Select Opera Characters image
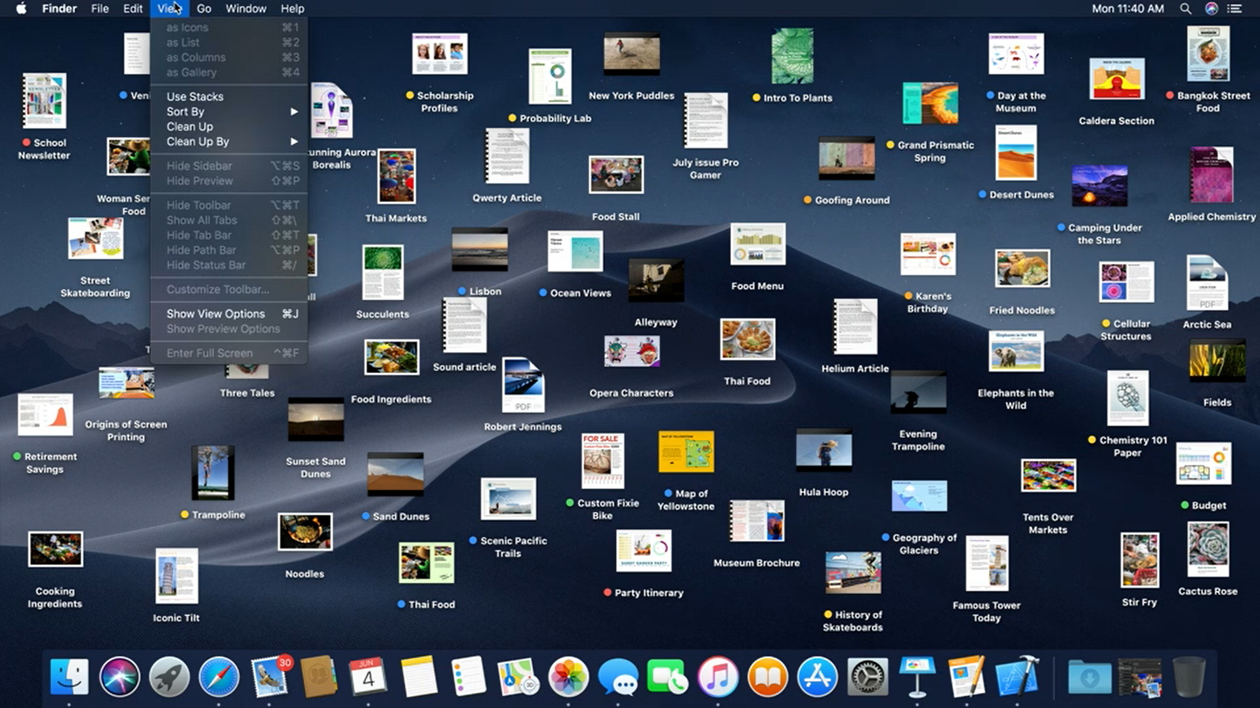This screenshot has height=708, width=1260. pyautogui.click(x=632, y=351)
